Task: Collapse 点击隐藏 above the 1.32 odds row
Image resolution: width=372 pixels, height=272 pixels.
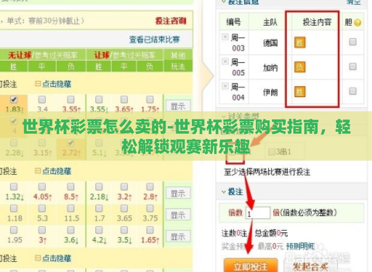Action: pyautogui.click(x=54, y=171)
